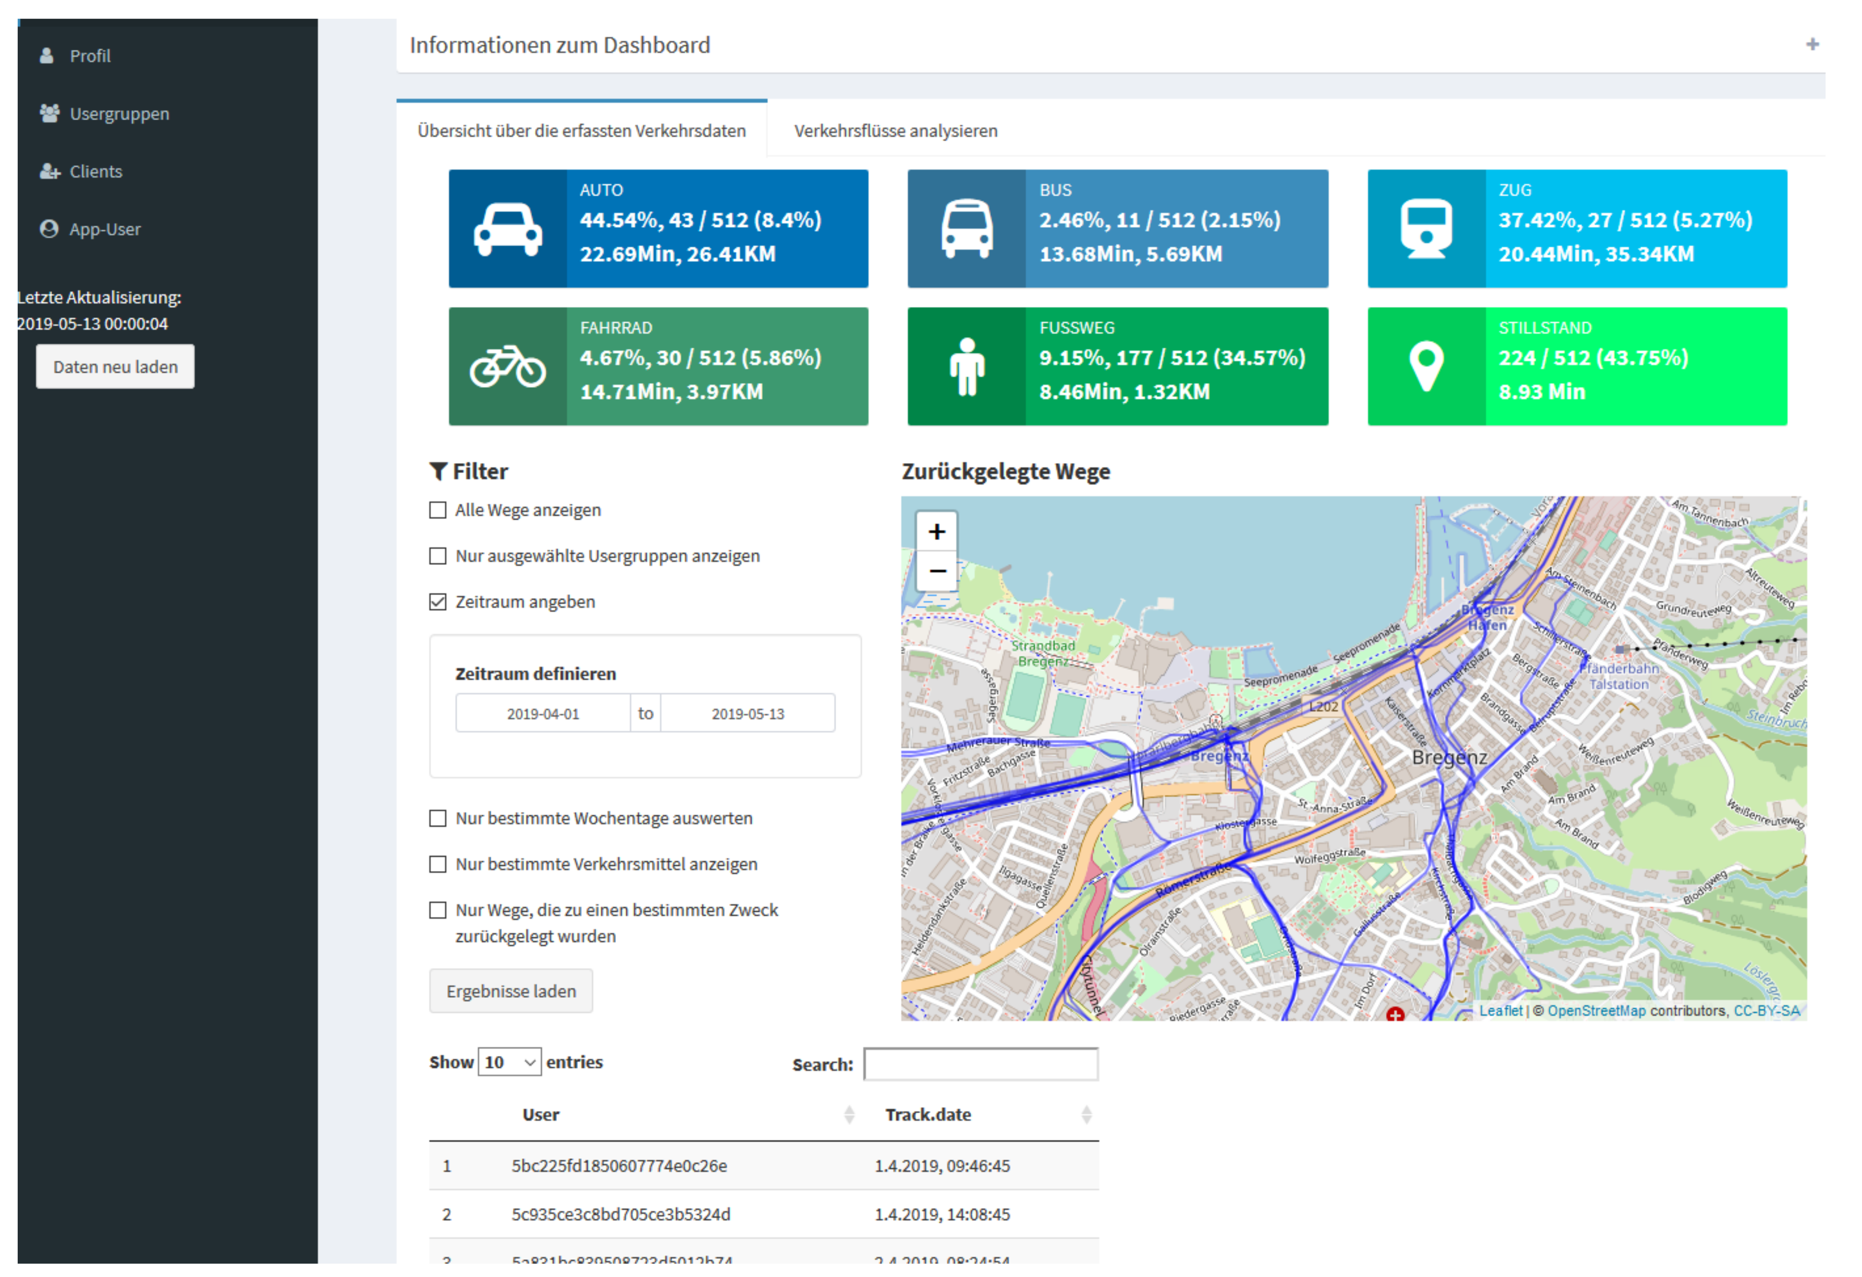Click the Usergruppen group icon
Viewport: 1862px width, 1277px height.
click(x=50, y=114)
